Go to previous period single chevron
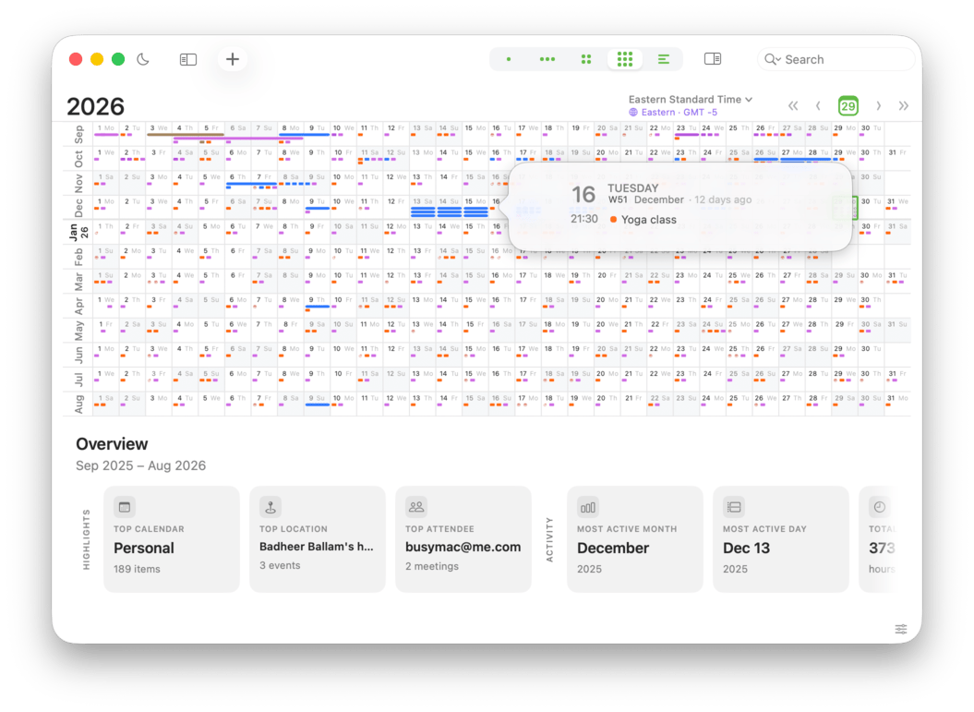974x712 pixels. click(818, 106)
